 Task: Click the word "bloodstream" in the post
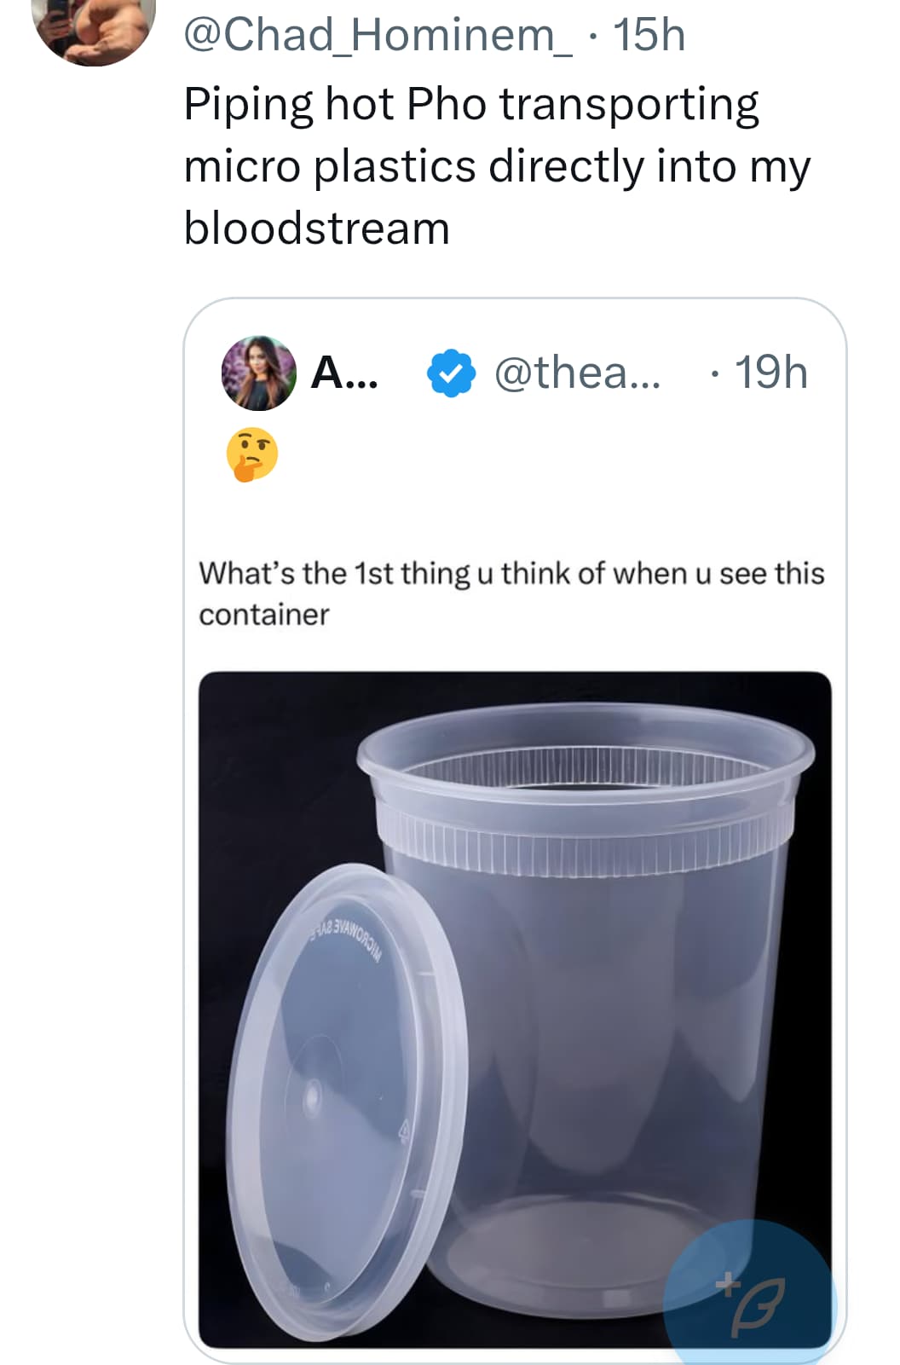pyautogui.click(x=316, y=228)
